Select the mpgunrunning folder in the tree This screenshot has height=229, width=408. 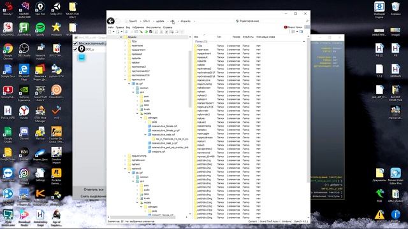click(139, 156)
